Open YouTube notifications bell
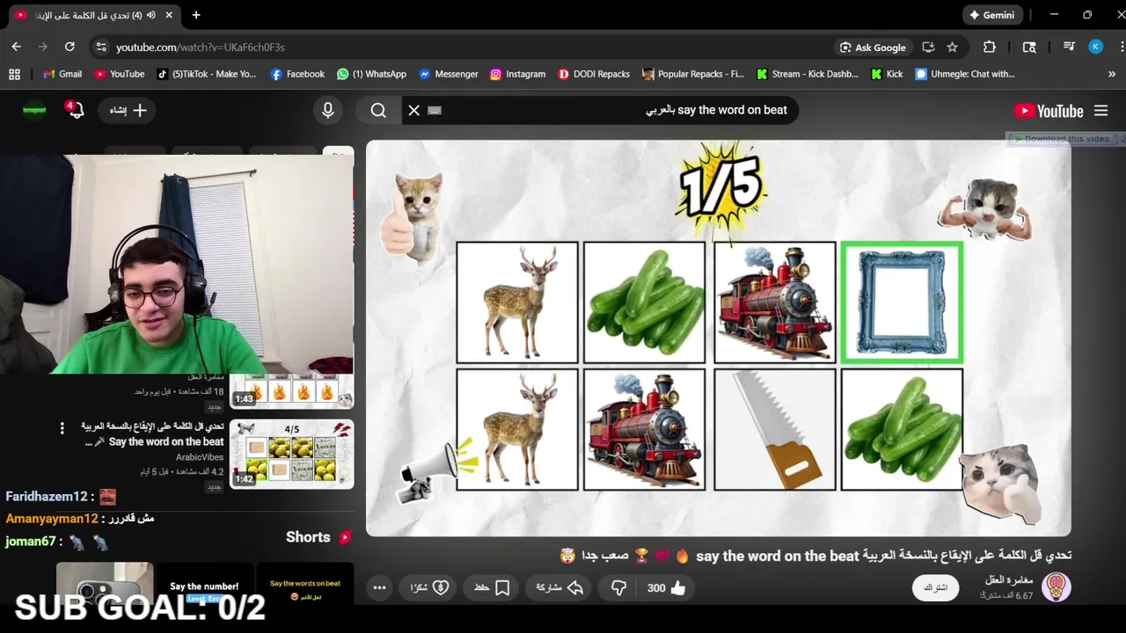 pyautogui.click(x=75, y=110)
